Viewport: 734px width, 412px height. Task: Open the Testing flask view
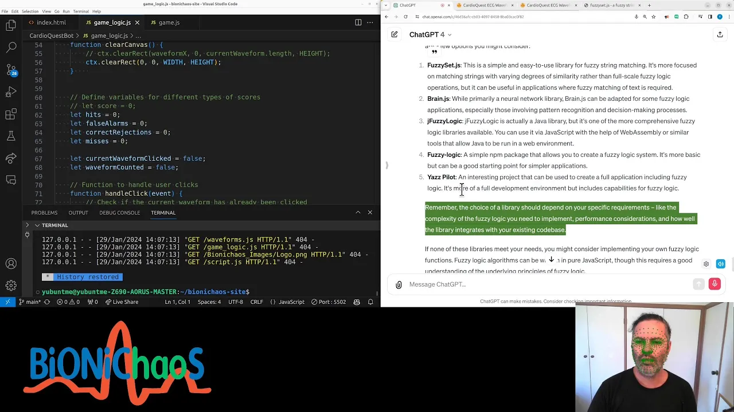(11, 136)
